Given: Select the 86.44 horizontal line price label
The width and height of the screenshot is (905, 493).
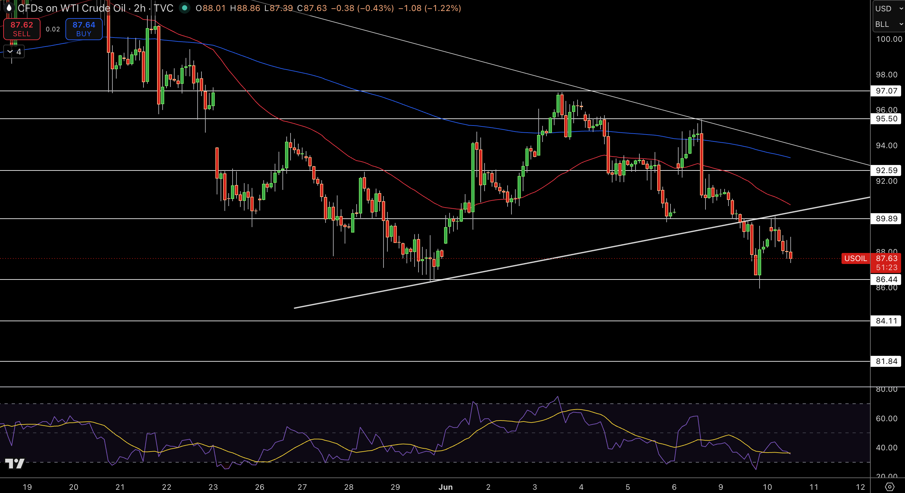Looking at the screenshot, I should pos(886,279).
